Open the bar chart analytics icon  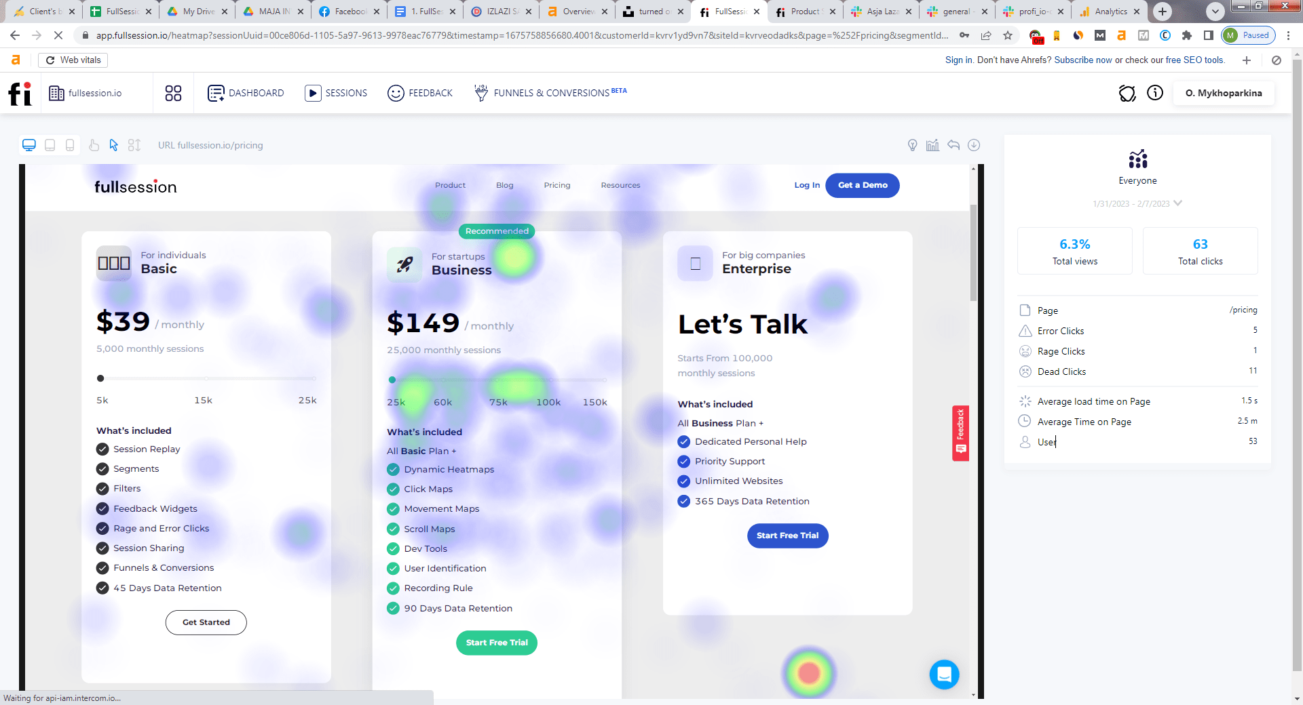(x=933, y=145)
